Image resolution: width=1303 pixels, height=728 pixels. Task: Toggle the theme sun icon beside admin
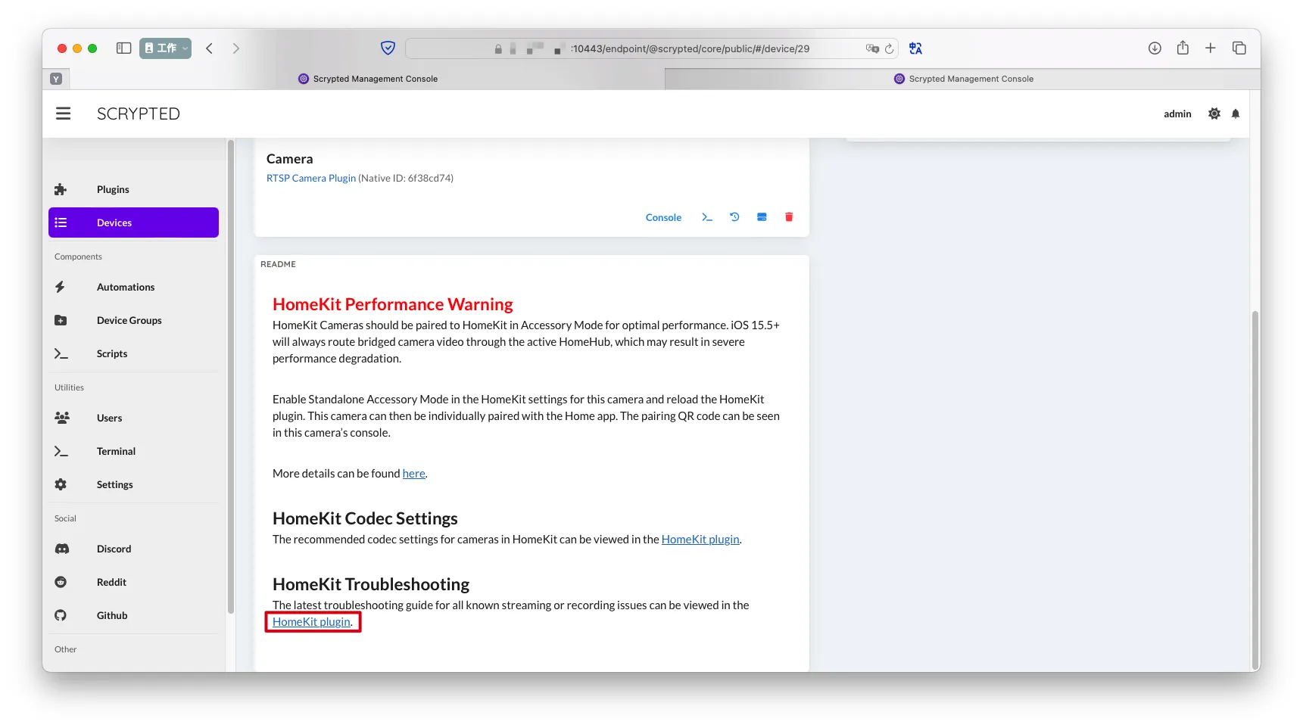pos(1214,114)
